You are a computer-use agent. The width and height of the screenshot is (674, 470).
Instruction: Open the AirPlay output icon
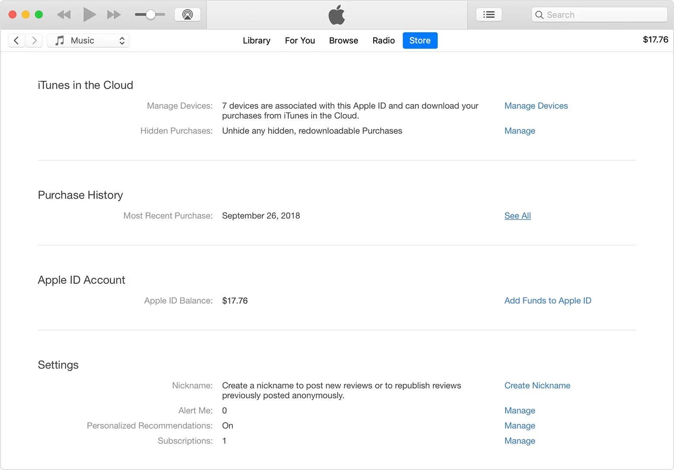(188, 15)
